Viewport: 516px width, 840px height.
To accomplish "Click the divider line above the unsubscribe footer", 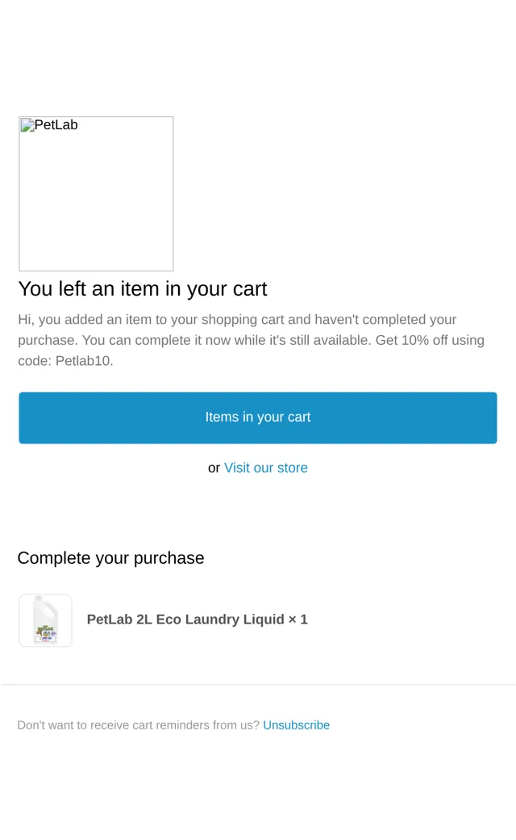I will click(x=258, y=685).
